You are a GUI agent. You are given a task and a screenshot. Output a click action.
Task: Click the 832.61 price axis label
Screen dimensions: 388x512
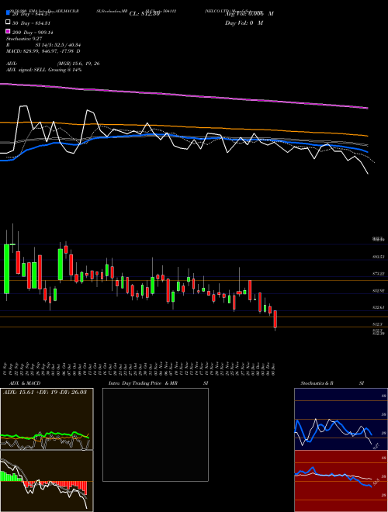coord(379,307)
